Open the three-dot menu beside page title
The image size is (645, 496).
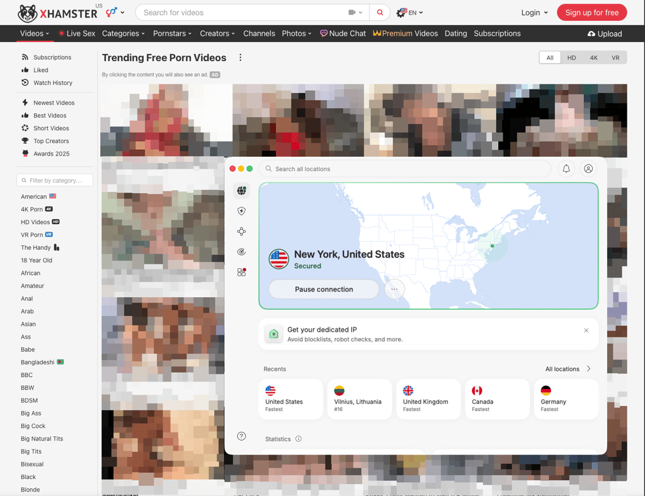click(240, 57)
